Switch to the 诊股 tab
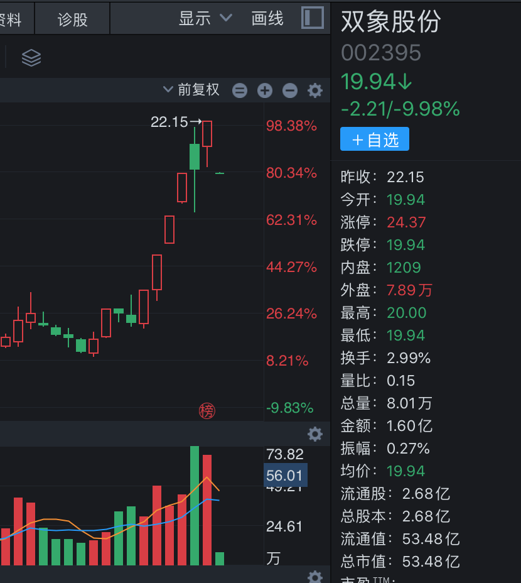 point(72,19)
